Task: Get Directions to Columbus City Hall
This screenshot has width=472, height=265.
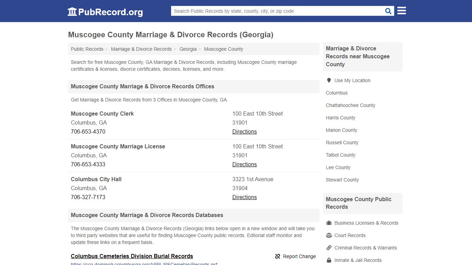Action: (245, 197)
